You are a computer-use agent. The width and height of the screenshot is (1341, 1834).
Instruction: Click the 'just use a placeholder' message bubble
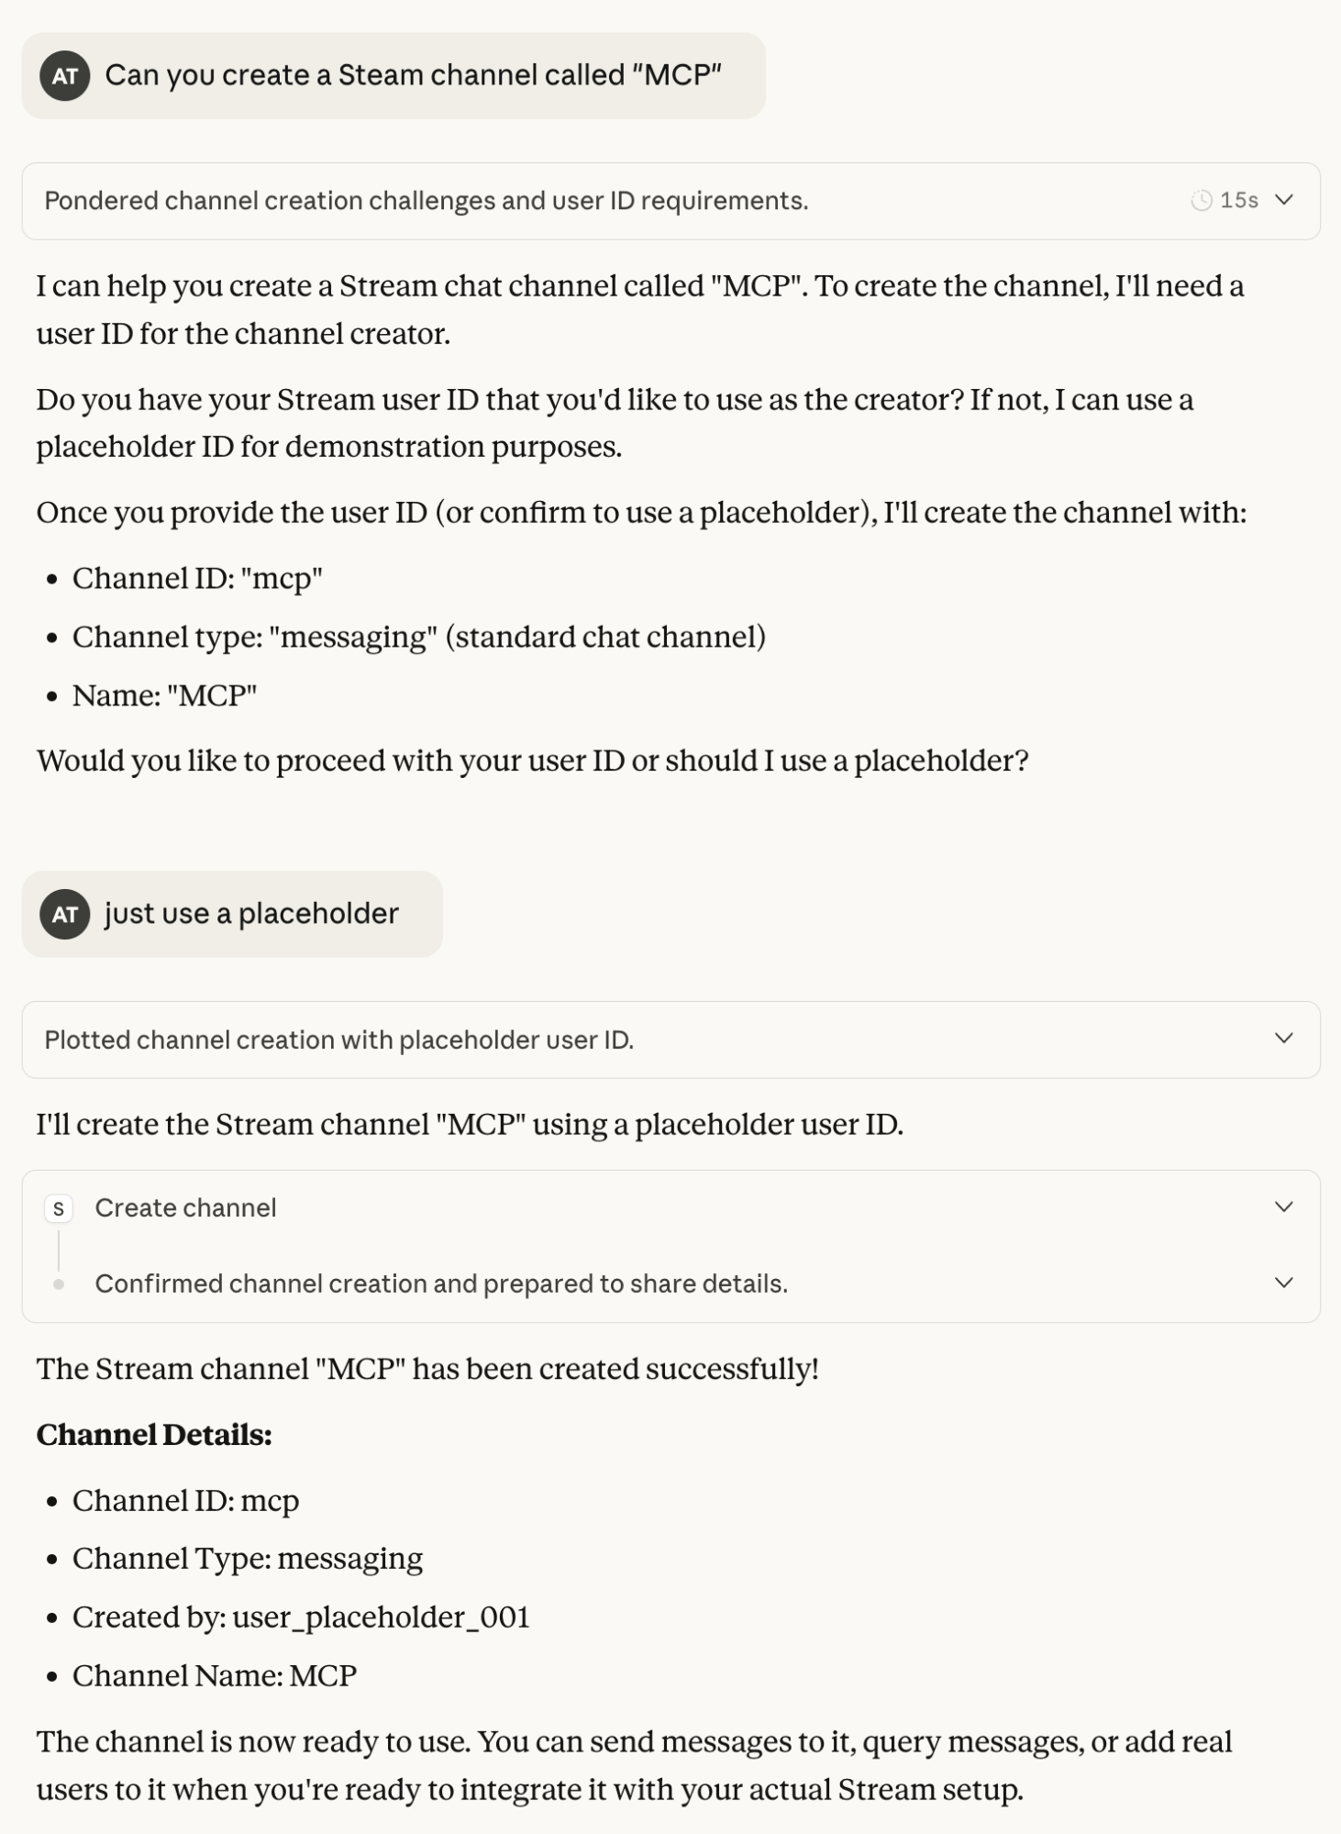pos(251,914)
